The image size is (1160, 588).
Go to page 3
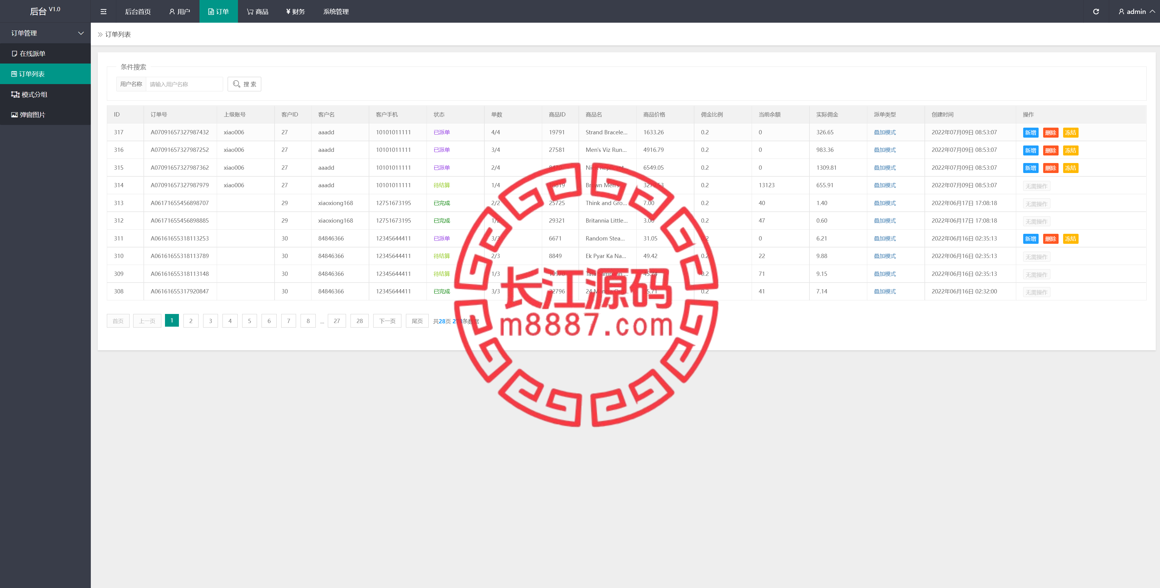click(210, 321)
